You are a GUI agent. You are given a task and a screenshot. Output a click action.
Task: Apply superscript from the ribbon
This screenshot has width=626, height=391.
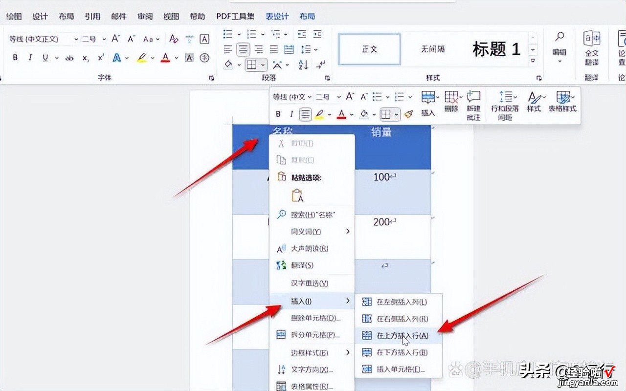point(100,58)
